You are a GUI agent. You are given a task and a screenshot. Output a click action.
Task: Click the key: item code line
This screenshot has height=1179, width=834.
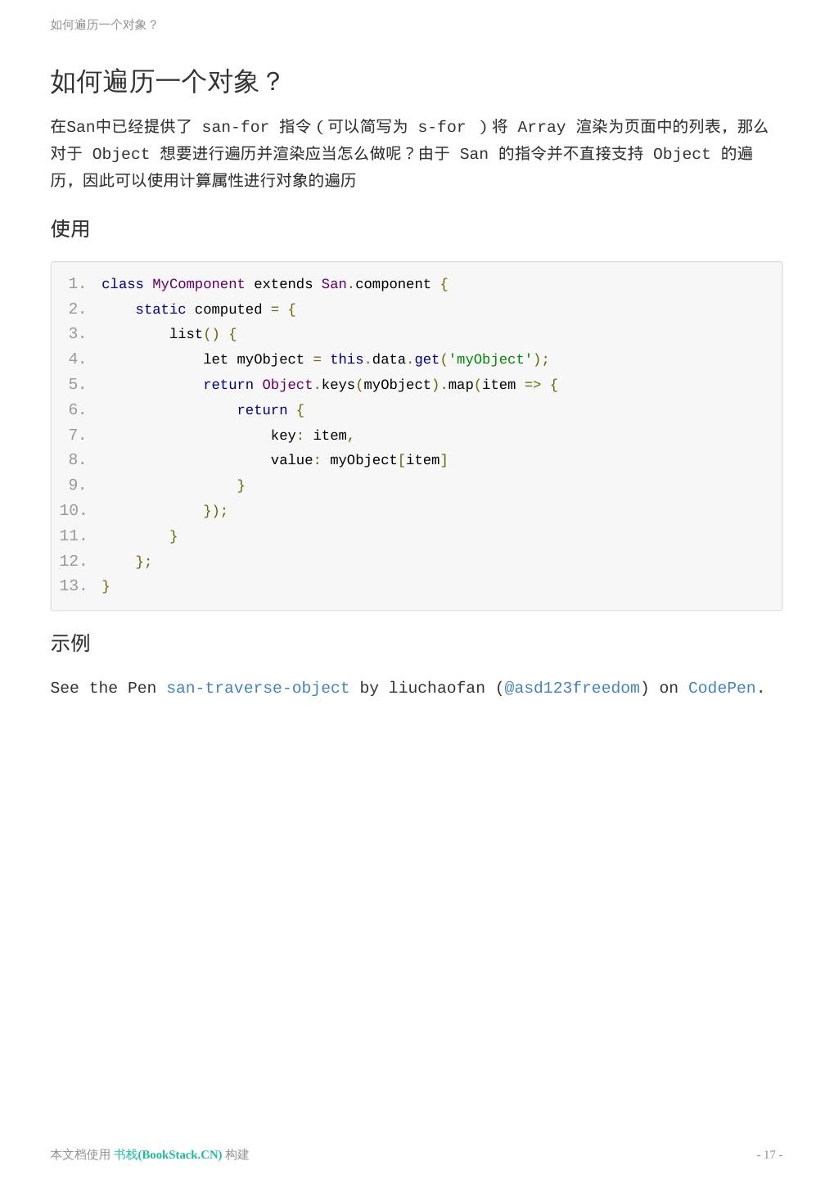point(312,436)
